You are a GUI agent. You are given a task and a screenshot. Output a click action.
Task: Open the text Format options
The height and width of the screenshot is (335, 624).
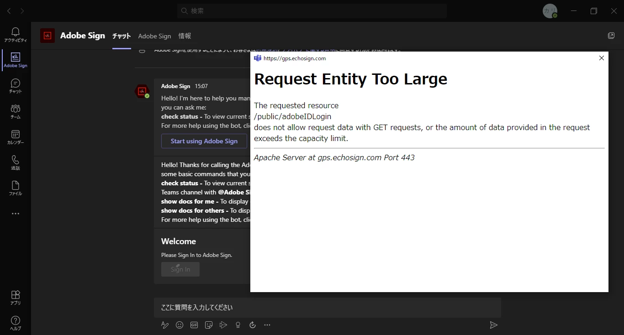(165, 325)
